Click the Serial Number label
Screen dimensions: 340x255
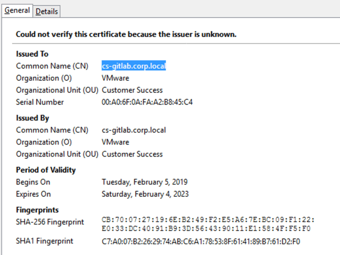(x=40, y=102)
